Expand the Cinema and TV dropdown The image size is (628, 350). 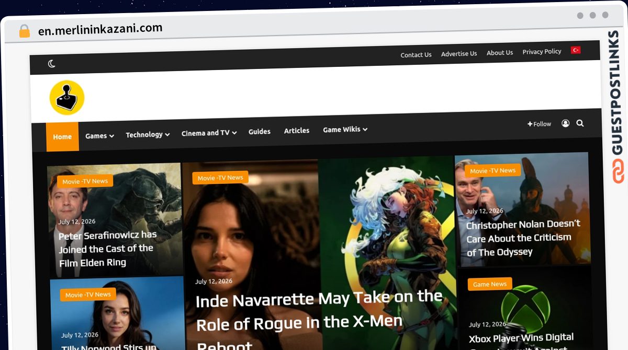[209, 133]
